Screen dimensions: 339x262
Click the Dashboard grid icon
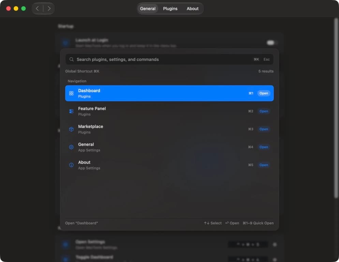point(71,93)
